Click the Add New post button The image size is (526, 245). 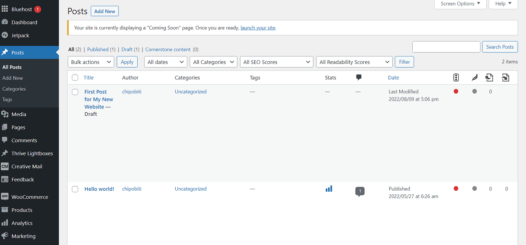[x=104, y=11]
